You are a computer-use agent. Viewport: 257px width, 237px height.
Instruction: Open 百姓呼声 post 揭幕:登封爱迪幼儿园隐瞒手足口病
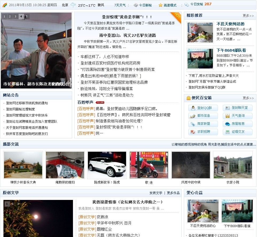[127, 109]
